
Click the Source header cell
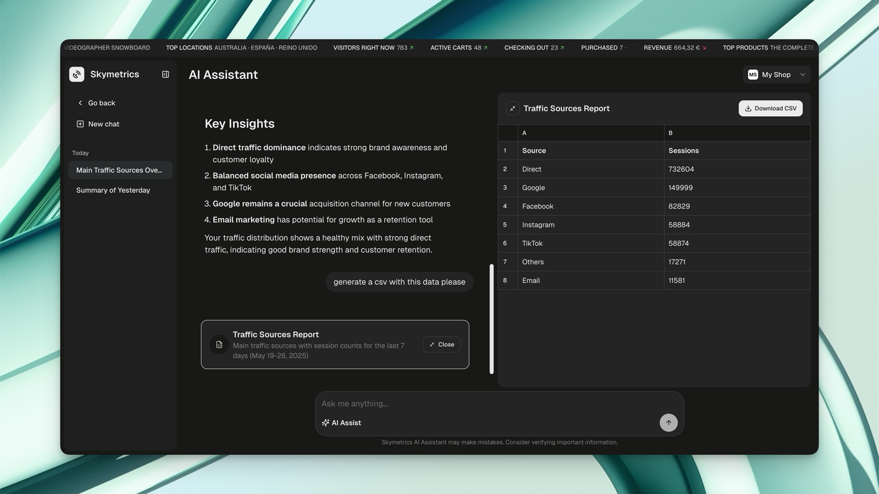591,150
